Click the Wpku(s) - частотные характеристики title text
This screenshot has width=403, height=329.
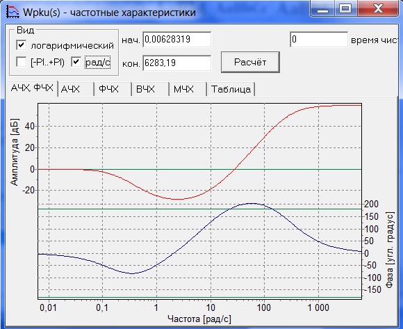(109, 13)
